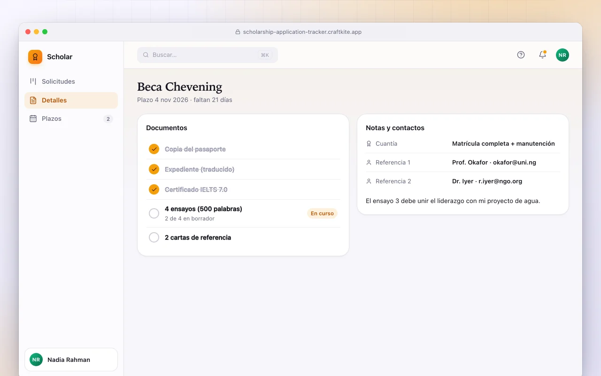This screenshot has width=601, height=376.
Task: Uncheck Expediente (traducido)
Action: click(154, 169)
